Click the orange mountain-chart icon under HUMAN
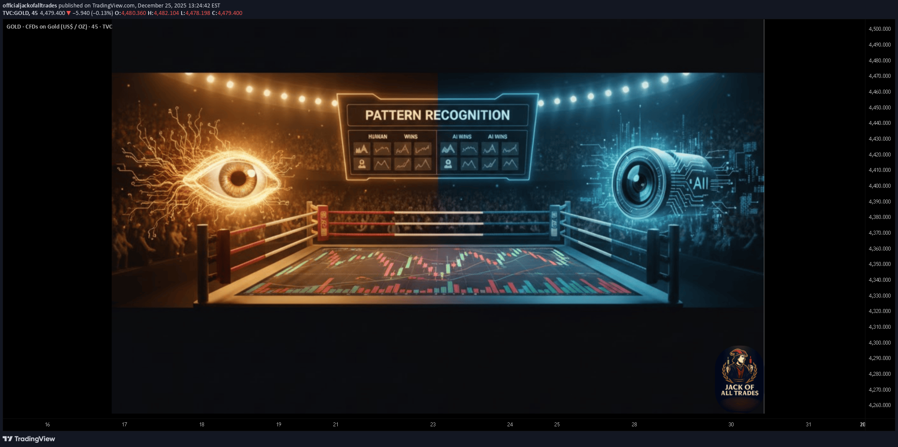 coord(362,149)
